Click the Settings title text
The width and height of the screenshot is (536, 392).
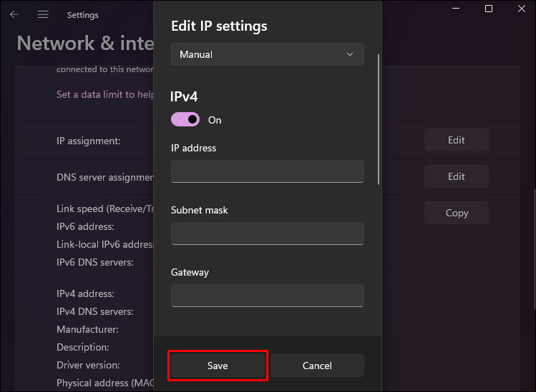(82, 15)
